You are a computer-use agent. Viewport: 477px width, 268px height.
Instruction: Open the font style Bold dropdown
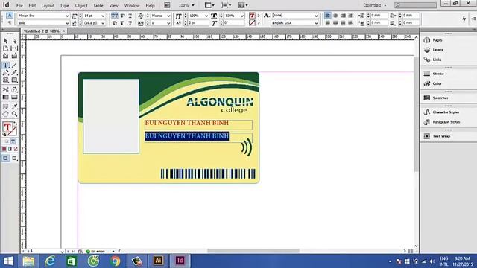pos(67,23)
